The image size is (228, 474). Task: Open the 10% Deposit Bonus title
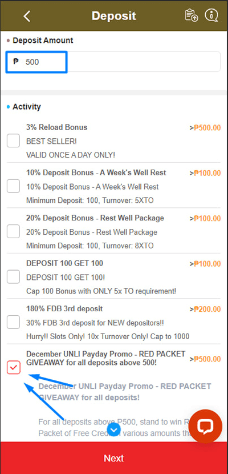click(96, 172)
